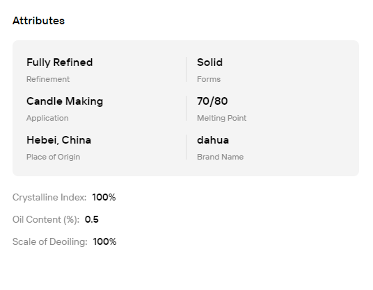Select the Hebei, China origin value
Image resolution: width=373 pixels, height=290 pixels.
pos(58,140)
